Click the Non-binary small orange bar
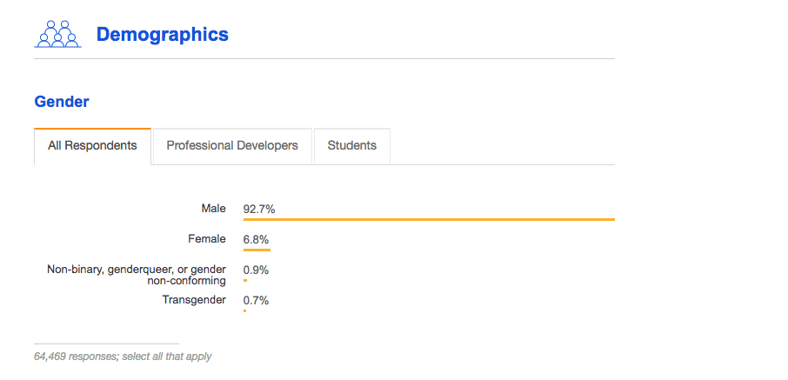Viewport: 788px width, 380px height. pos(245,281)
